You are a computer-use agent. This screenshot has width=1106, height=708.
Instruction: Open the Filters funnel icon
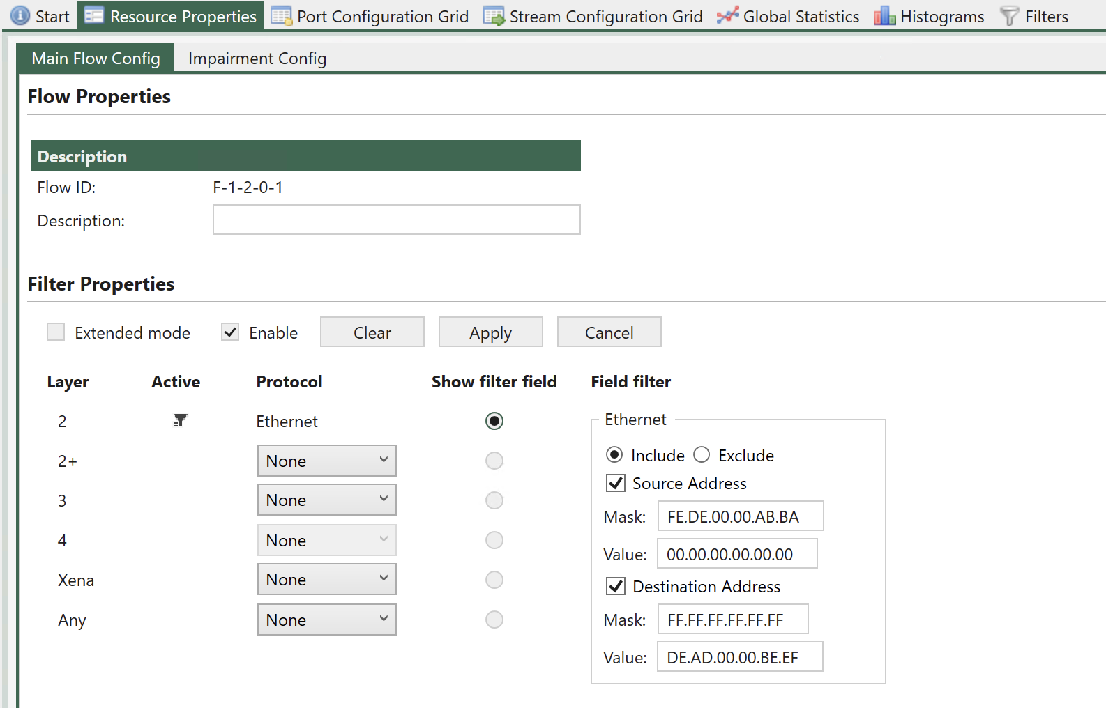[x=1009, y=15]
